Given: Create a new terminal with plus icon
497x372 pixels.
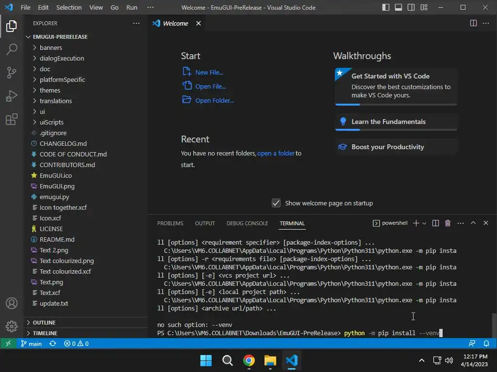Looking at the screenshot, I should click(416, 223).
